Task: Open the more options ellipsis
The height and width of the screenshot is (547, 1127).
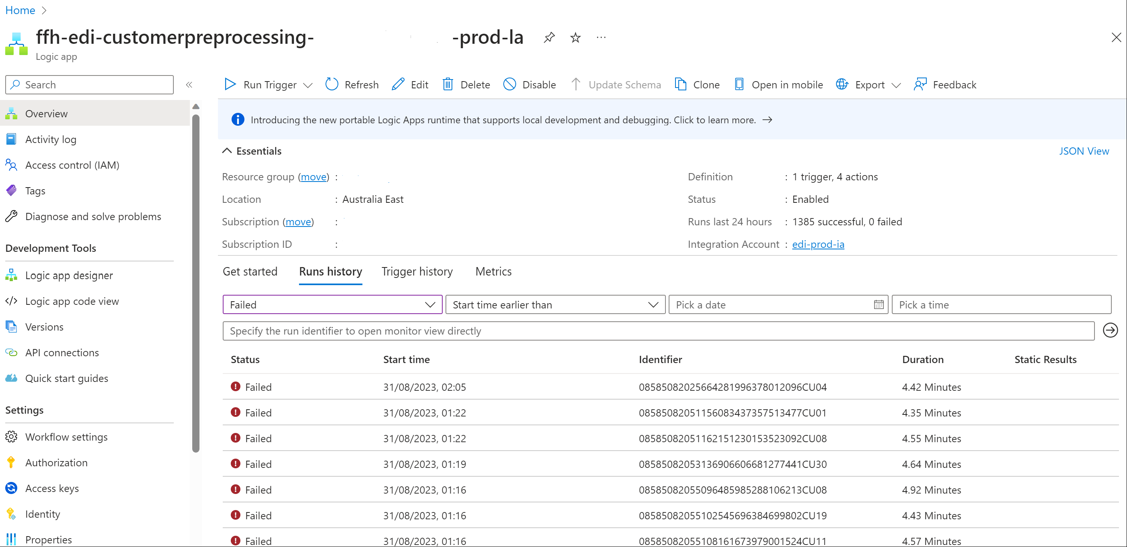Action: tap(601, 38)
